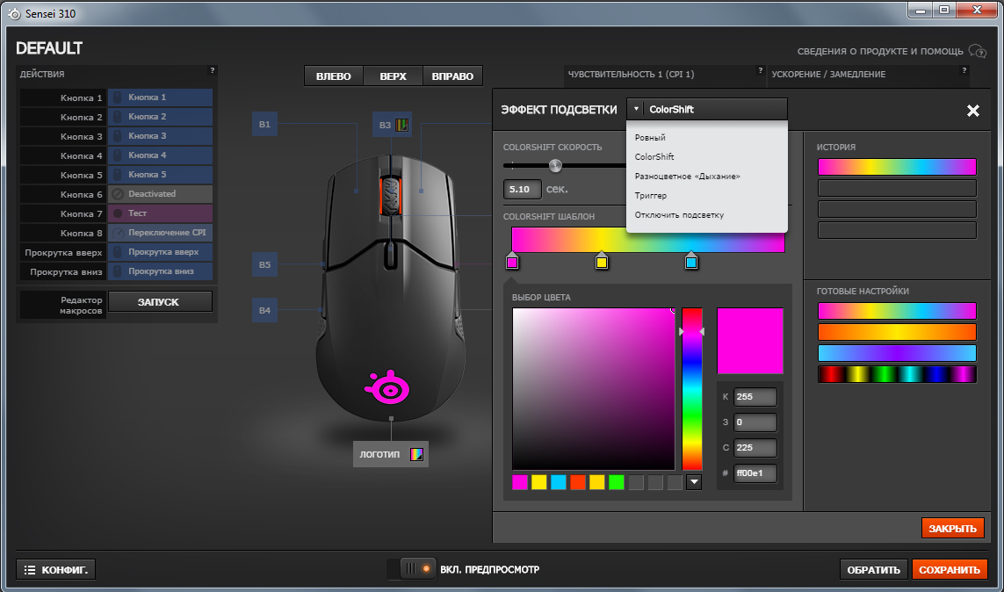1004x592 pixels.
Task: Click the orange СОХРАНИТЬ button
Action: click(950, 569)
